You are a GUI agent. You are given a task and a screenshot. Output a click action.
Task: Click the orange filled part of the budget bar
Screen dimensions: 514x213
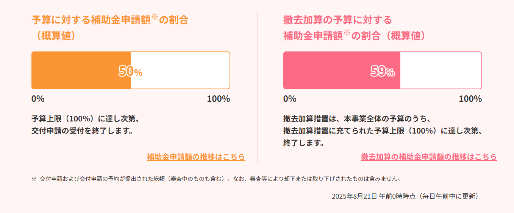pos(76,70)
